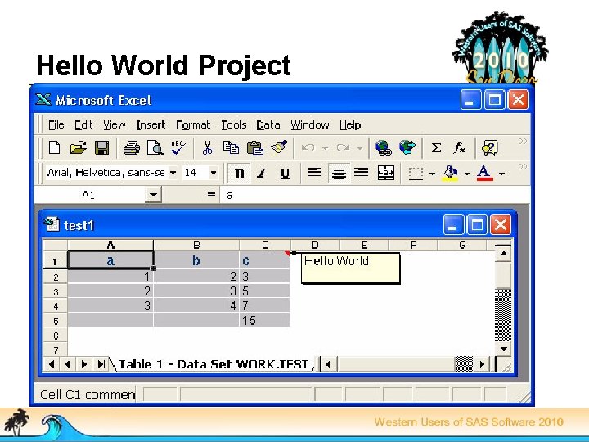Toggle Bold formatting
This screenshot has width=589, height=442.
pyautogui.click(x=239, y=174)
